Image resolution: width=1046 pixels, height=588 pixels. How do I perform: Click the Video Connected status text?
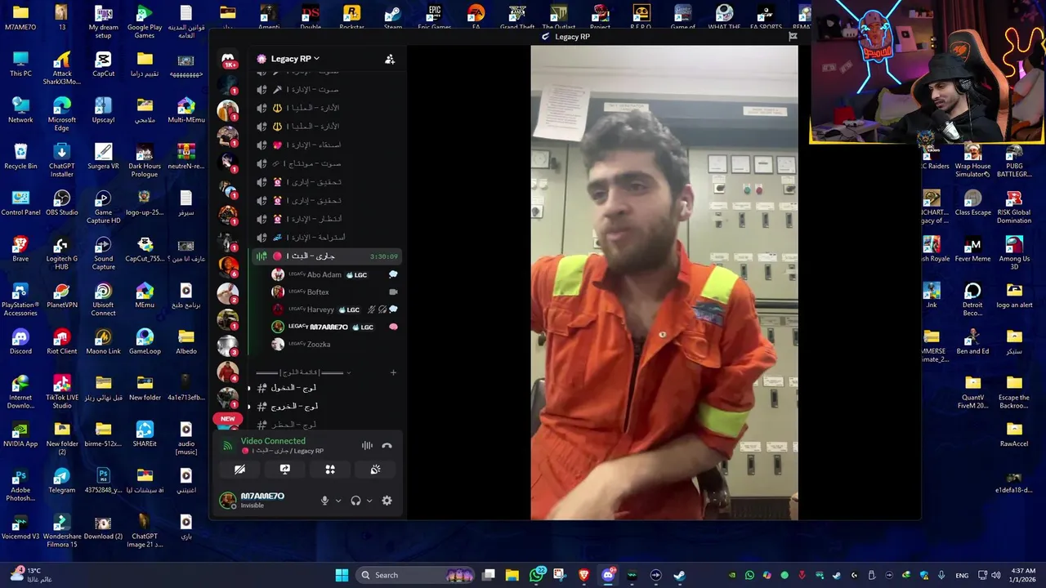[x=273, y=441]
